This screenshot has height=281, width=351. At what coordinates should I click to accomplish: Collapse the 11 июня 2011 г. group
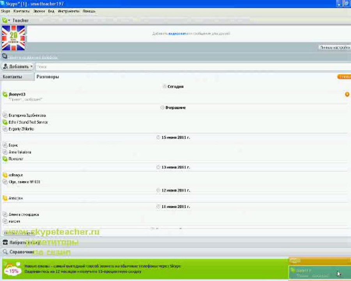173,206
